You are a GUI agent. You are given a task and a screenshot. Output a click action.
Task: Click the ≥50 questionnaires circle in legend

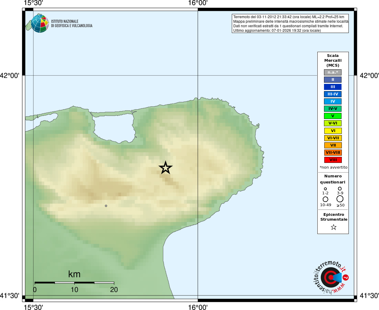pos(340,199)
